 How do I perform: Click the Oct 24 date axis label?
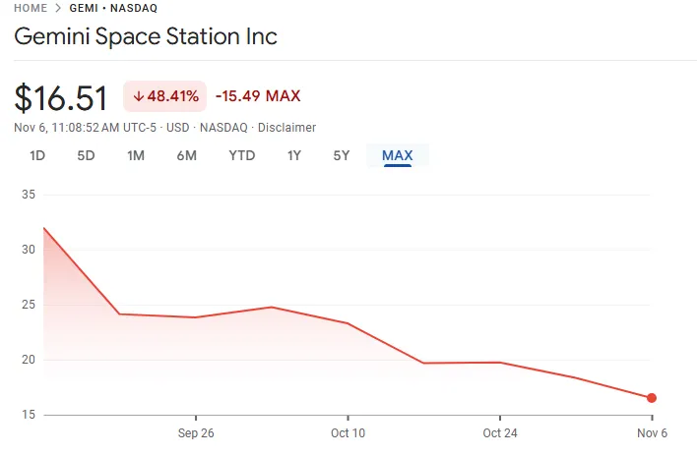(x=500, y=433)
